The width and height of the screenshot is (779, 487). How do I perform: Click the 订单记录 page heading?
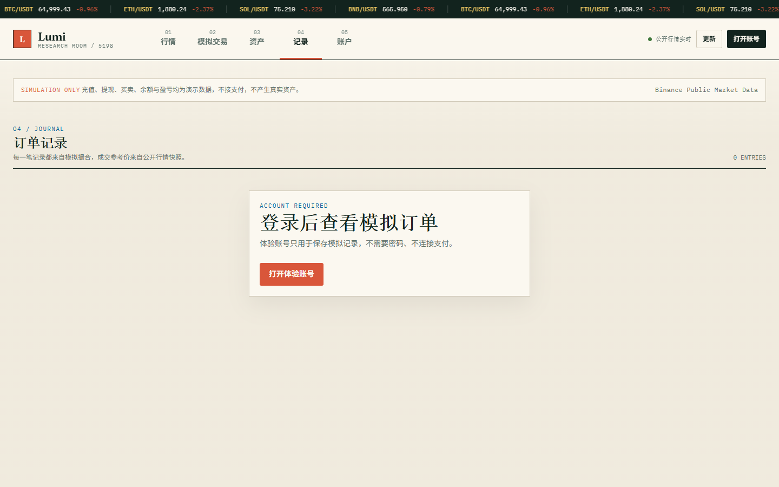coord(41,143)
